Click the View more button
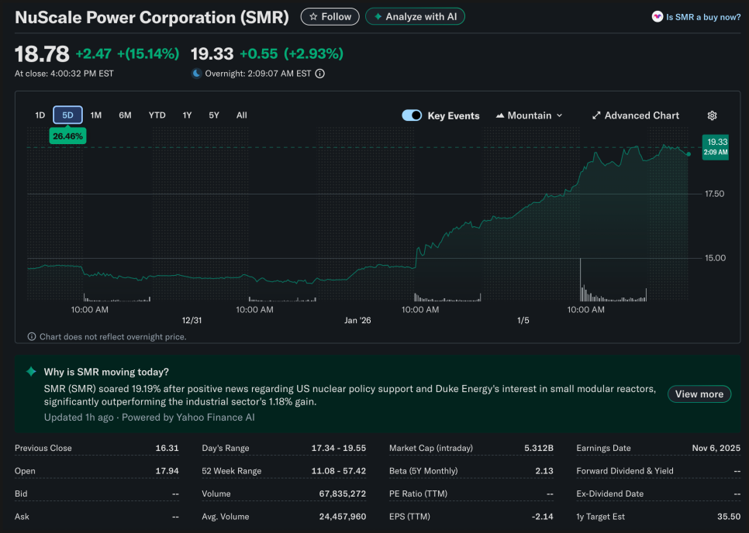 pos(699,394)
